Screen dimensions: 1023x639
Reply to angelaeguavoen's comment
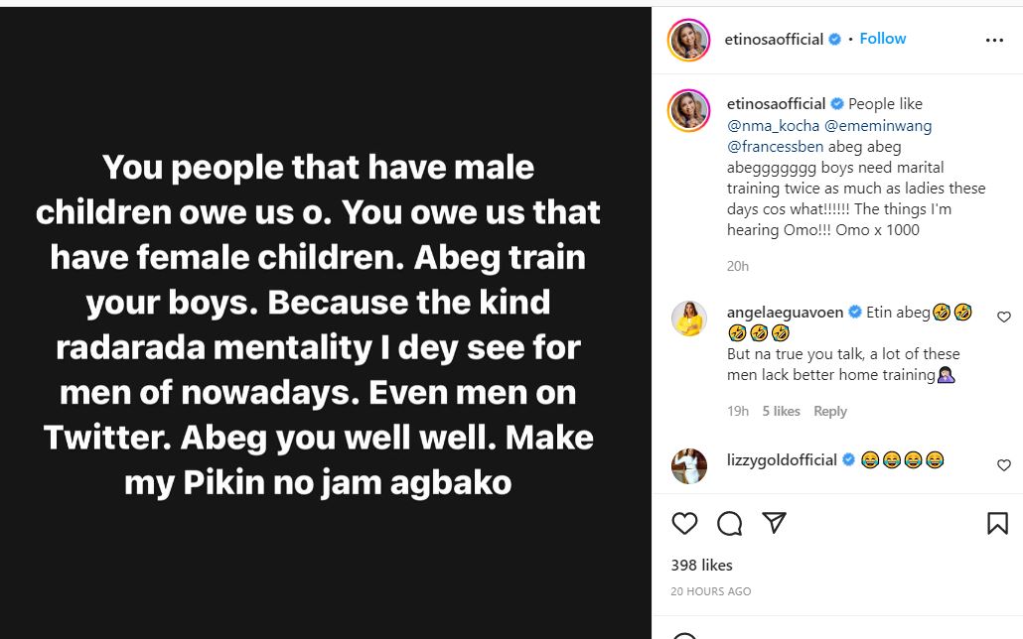(x=829, y=411)
